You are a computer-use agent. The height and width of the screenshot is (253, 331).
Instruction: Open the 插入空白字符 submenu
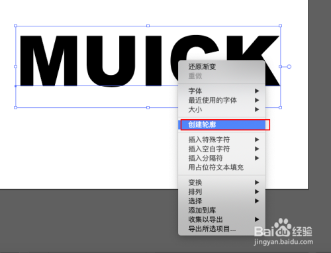click(222, 149)
